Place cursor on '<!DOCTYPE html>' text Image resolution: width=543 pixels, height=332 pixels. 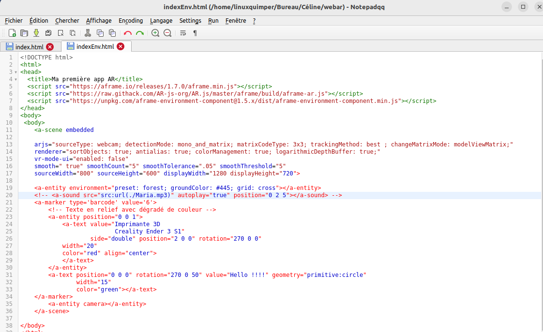pos(46,58)
